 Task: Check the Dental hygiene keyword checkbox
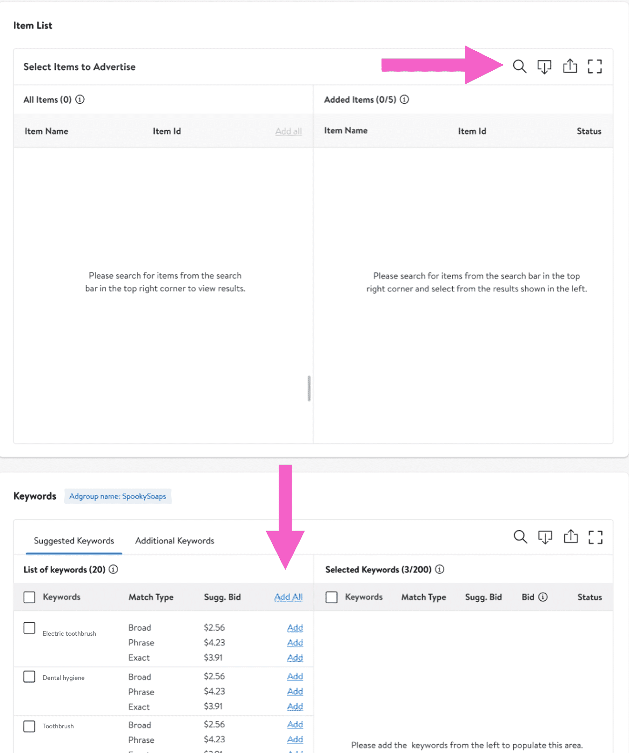tap(29, 677)
